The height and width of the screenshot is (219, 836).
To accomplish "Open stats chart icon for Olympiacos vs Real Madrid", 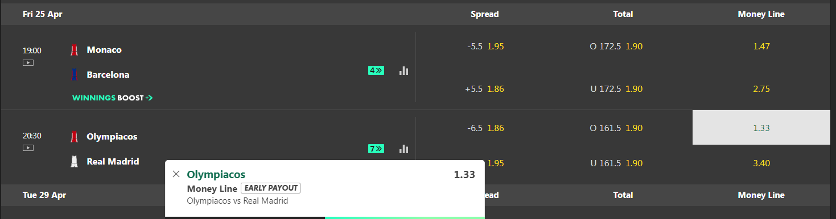I will [x=403, y=149].
